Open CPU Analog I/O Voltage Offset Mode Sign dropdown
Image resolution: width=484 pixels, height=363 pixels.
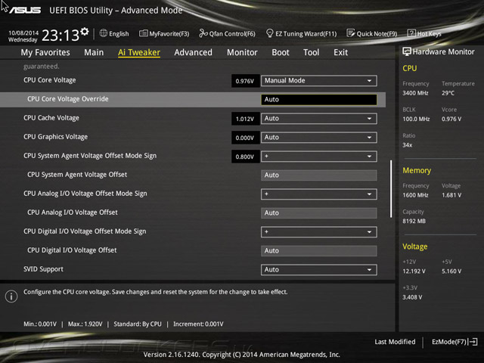319,194
